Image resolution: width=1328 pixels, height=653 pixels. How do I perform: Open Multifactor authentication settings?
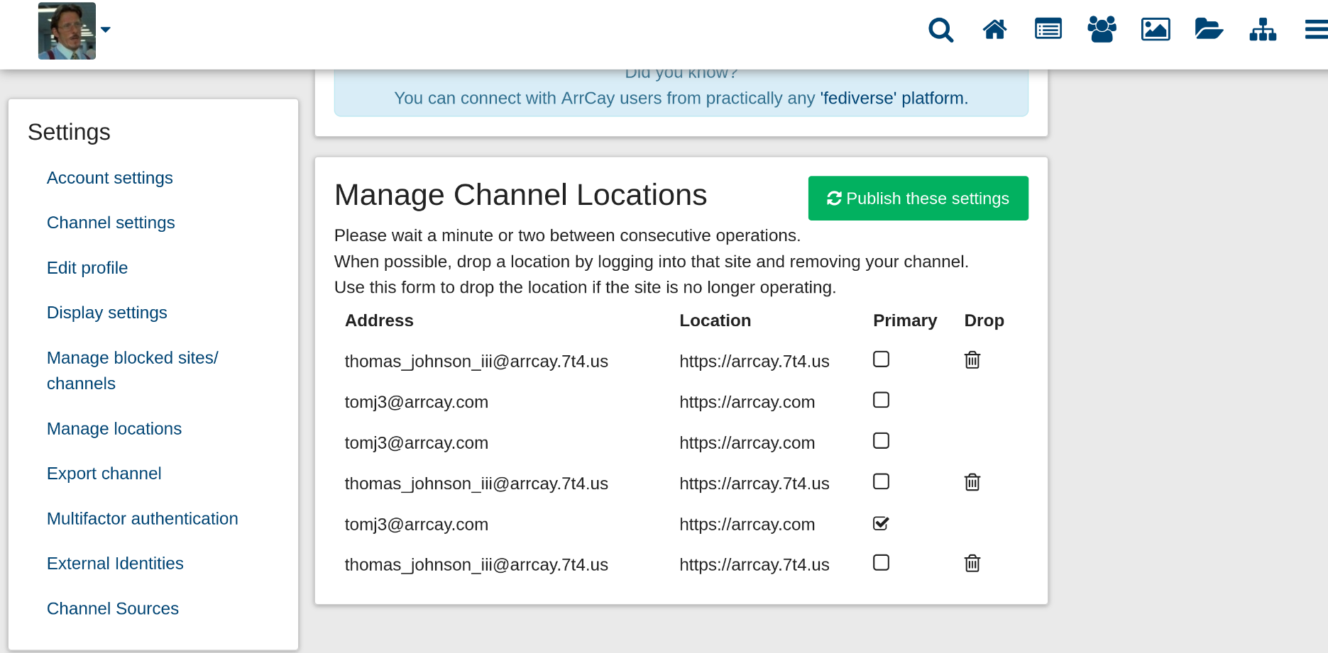tap(143, 519)
